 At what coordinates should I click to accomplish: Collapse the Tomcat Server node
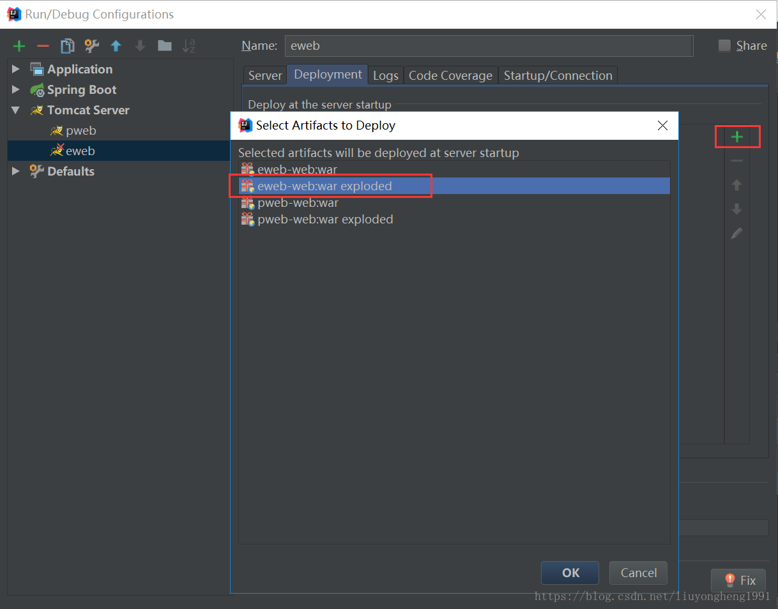(x=16, y=110)
